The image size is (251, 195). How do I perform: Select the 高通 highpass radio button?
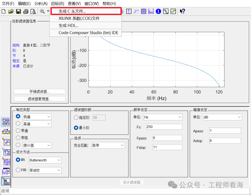tap(18, 123)
